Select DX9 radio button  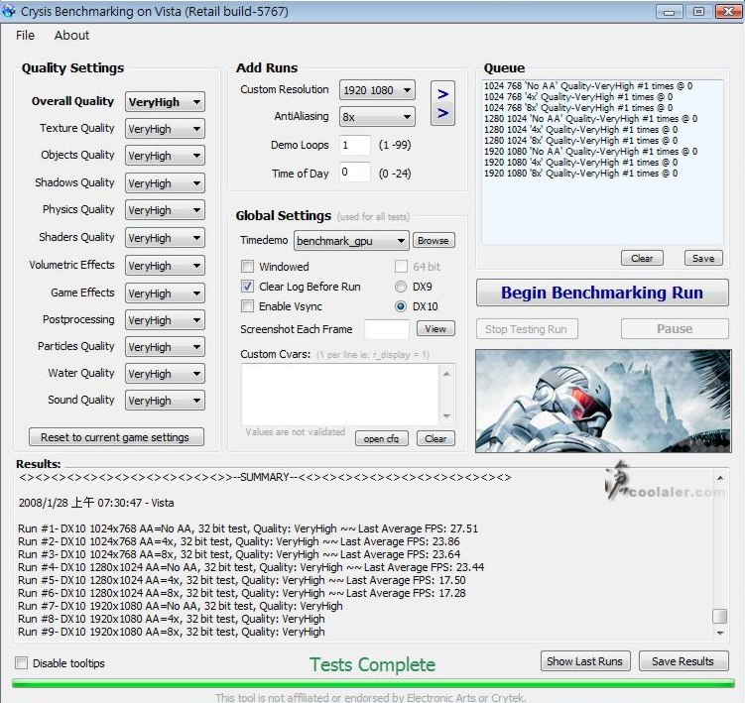[401, 287]
